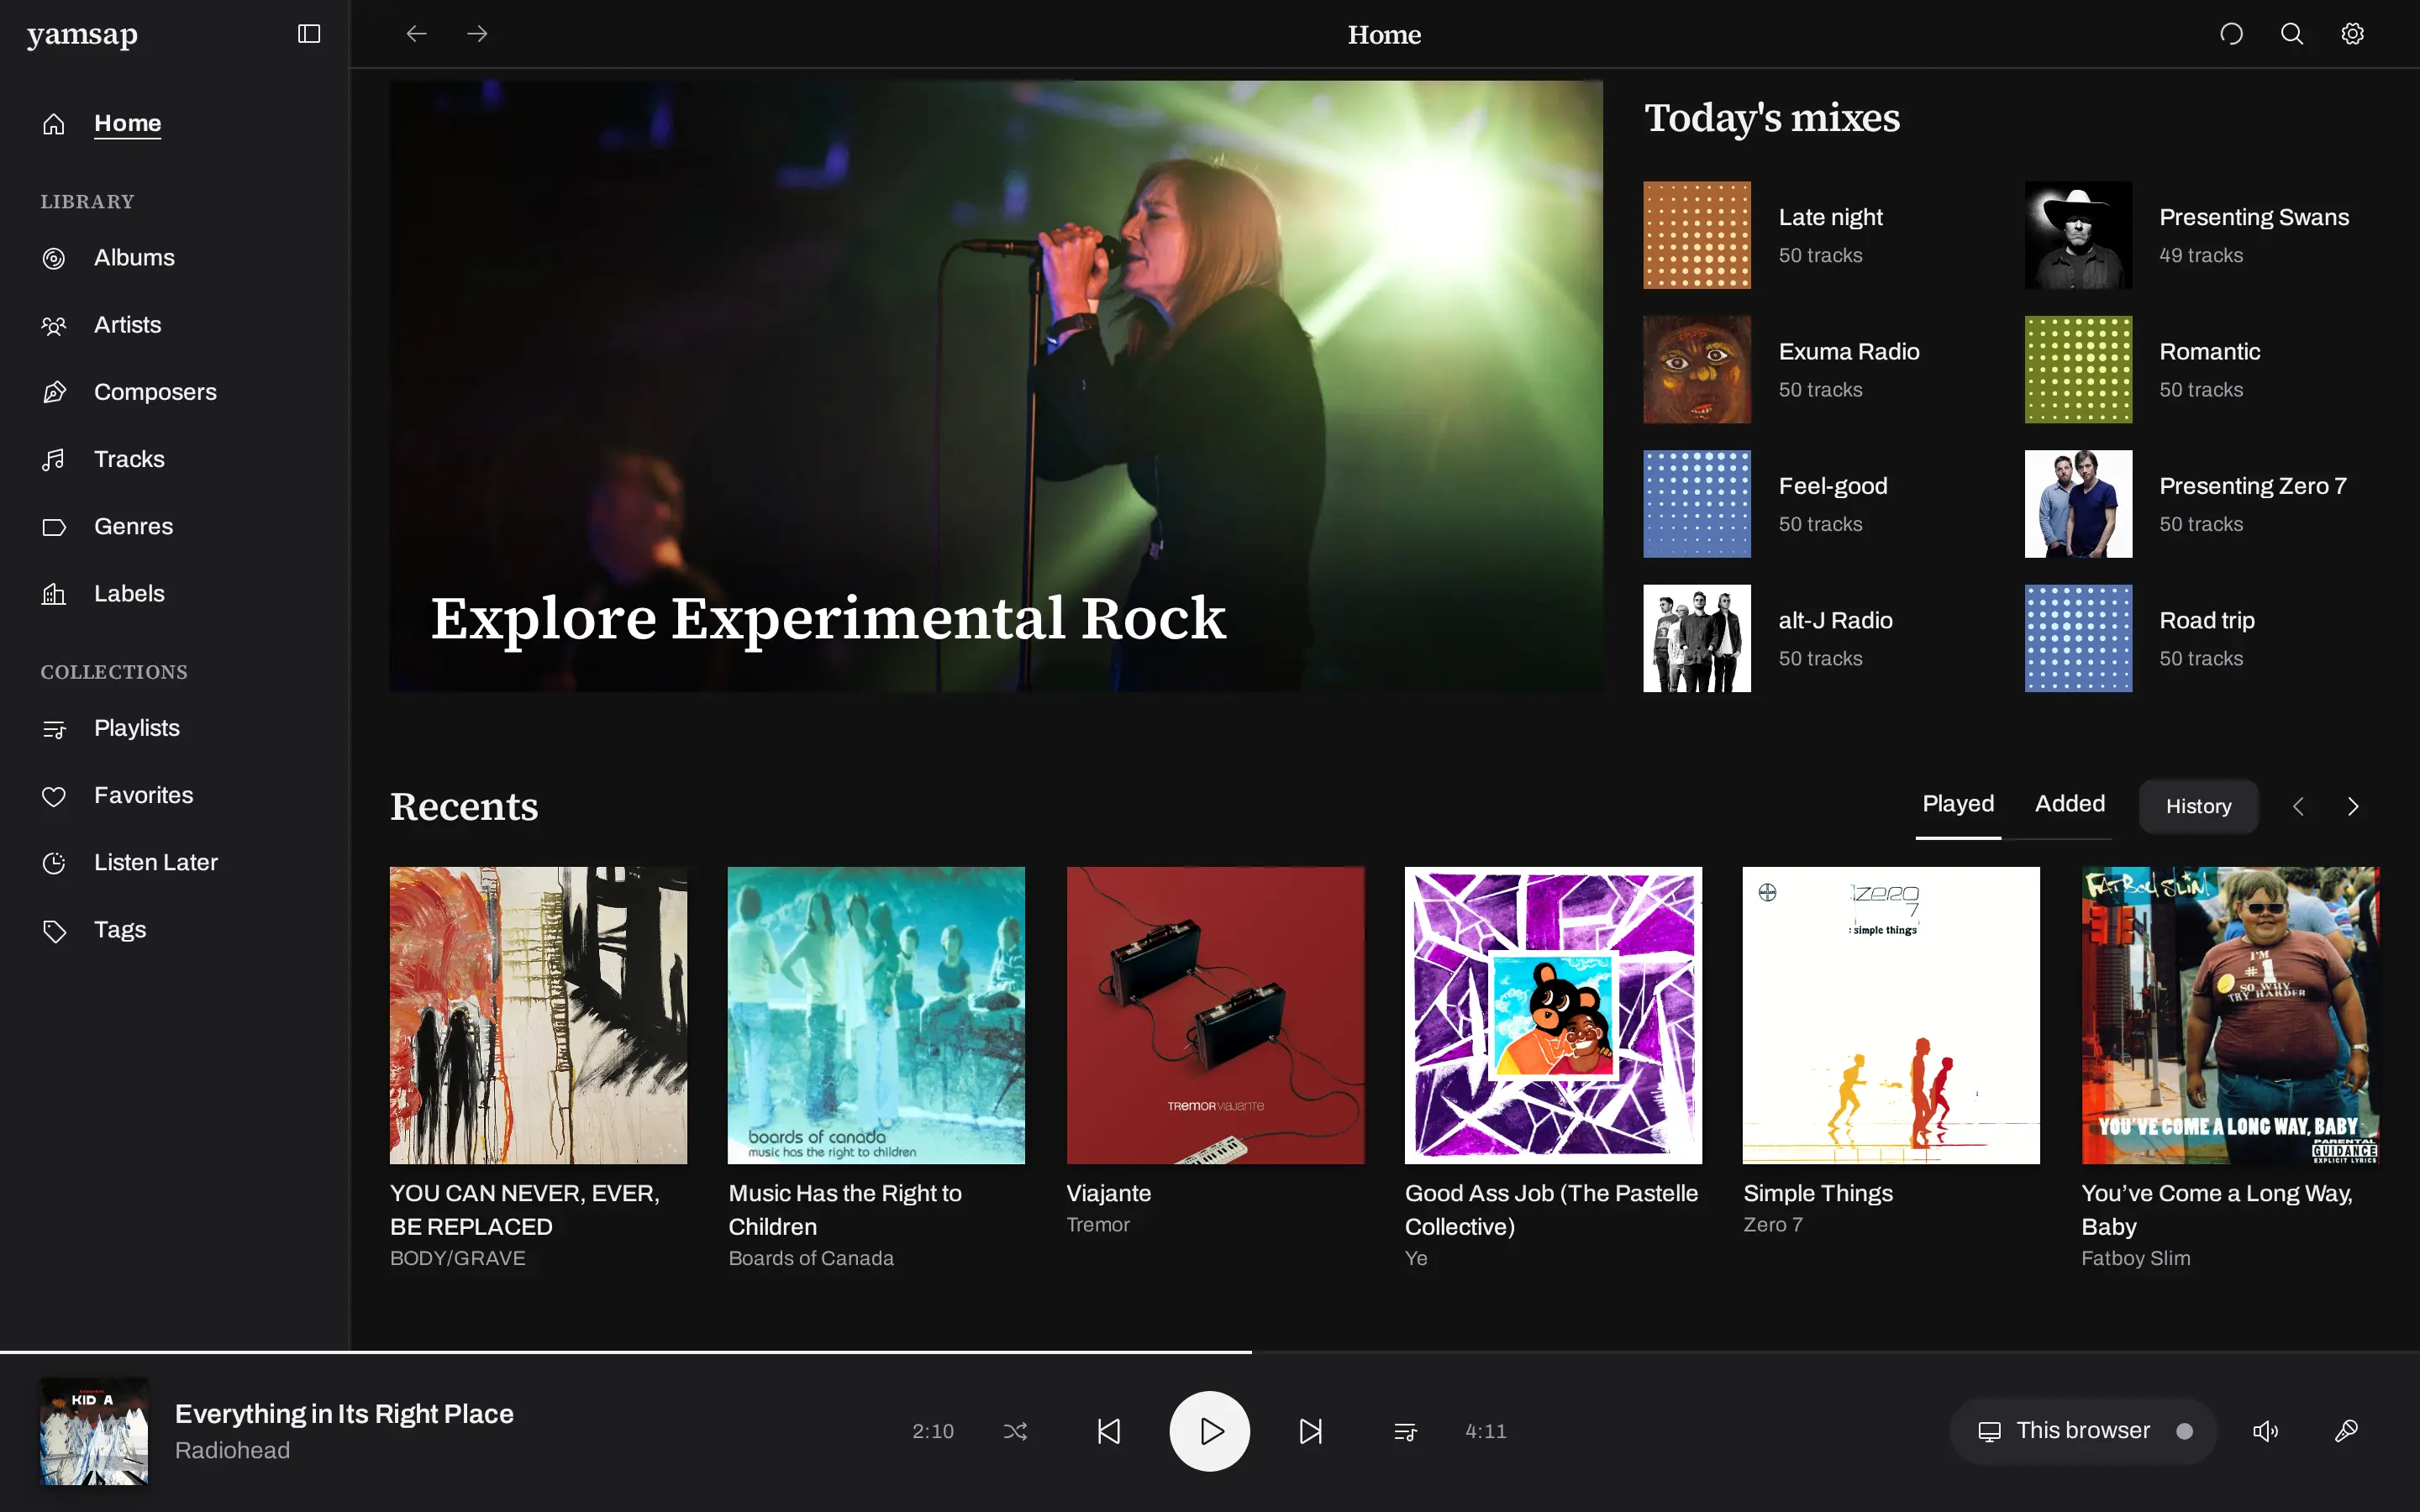The width and height of the screenshot is (2420, 1512).
Task: Click the Kid A now-playing artwork
Action: 94,1431
